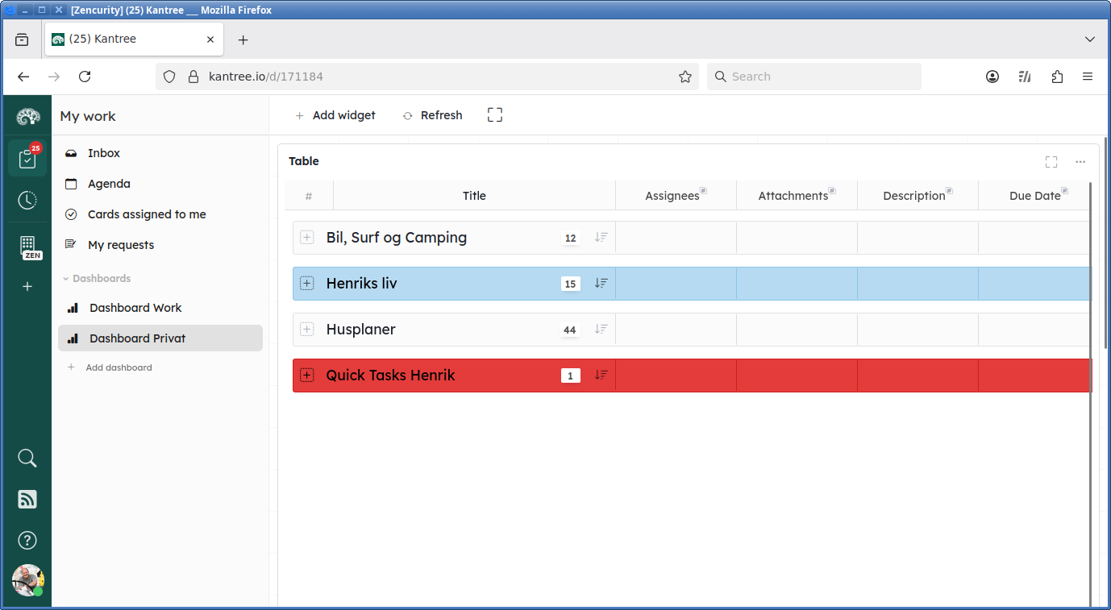Toggle sorting on the Husplaner row
The width and height of the screenshot is (1111, 610).
tap(600, 329)
